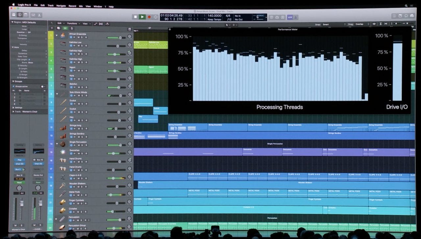Viewport: 421px width, 239px height.
Task: Record-enable the Belofon track
Action: coord(86,87)
